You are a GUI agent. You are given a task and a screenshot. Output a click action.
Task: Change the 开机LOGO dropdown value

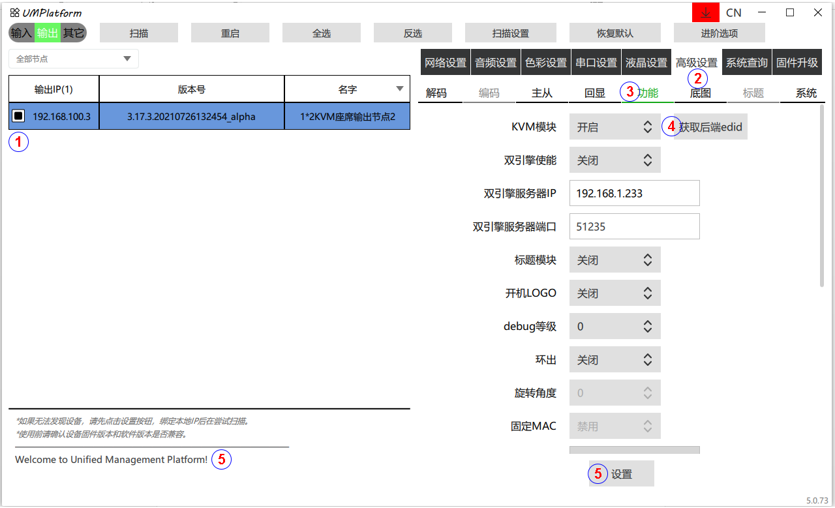point(615,293)
